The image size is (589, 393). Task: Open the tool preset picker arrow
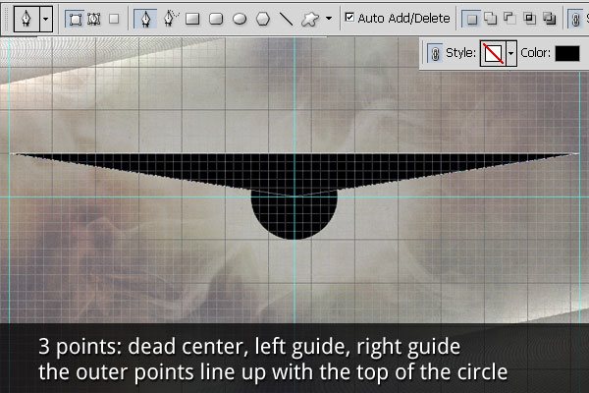[45, 18]
